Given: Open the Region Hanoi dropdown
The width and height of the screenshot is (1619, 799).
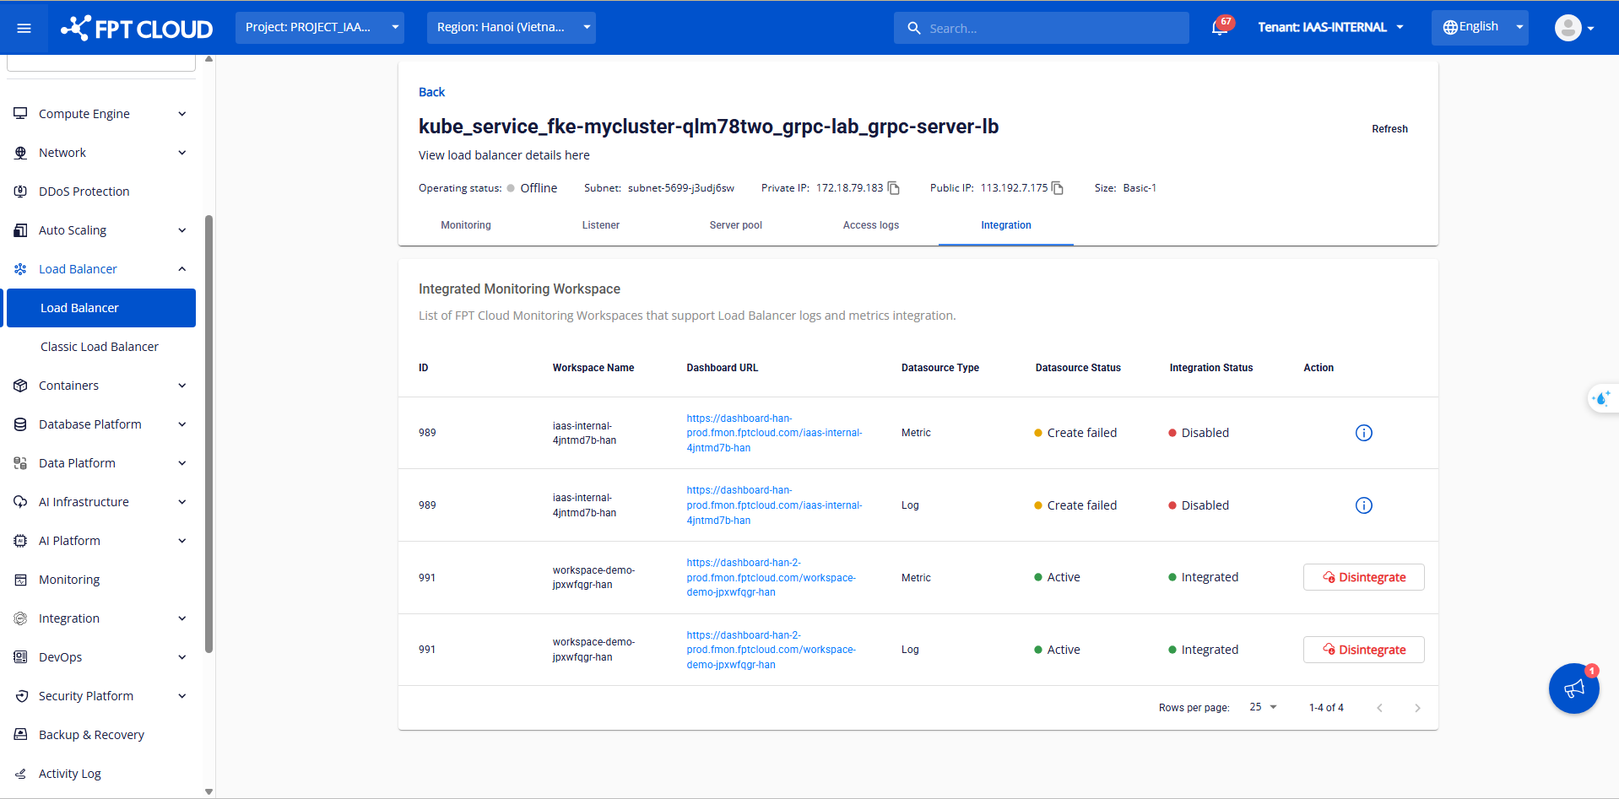Looking at the screenshot, I should (x=511, y=28).
